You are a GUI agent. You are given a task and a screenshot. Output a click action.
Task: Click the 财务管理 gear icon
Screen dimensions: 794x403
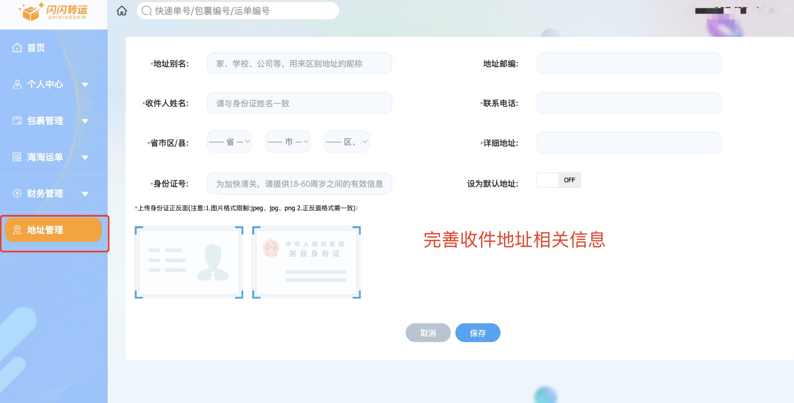pos(17,193)
